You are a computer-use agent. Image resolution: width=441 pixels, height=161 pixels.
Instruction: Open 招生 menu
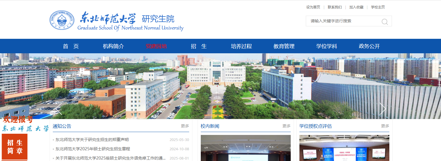click(x=199, y=46)
